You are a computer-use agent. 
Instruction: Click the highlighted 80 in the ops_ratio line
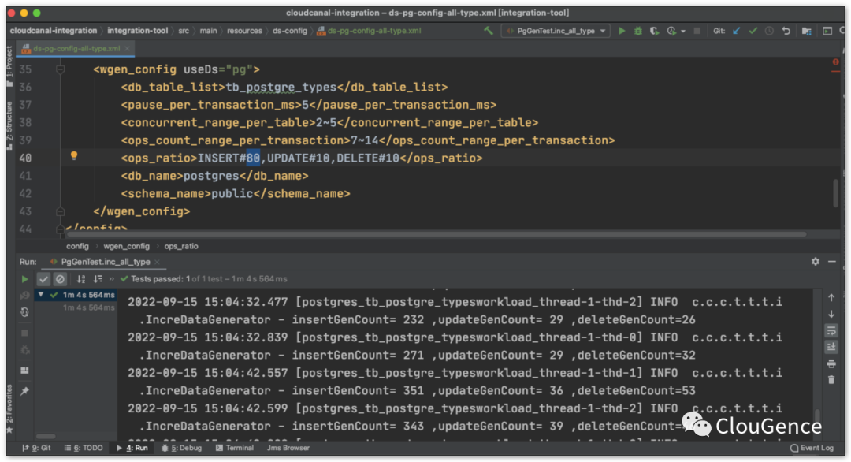(x=253, y=158)
